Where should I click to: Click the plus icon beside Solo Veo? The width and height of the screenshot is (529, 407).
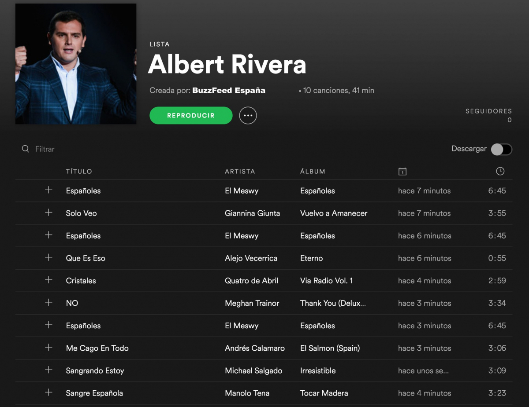click(x=48, y=213)
